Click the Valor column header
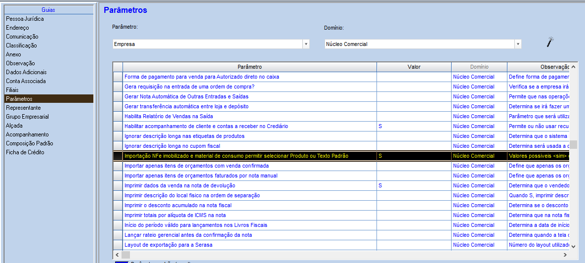This screenshot has height=263, width=585. (414, 67)
